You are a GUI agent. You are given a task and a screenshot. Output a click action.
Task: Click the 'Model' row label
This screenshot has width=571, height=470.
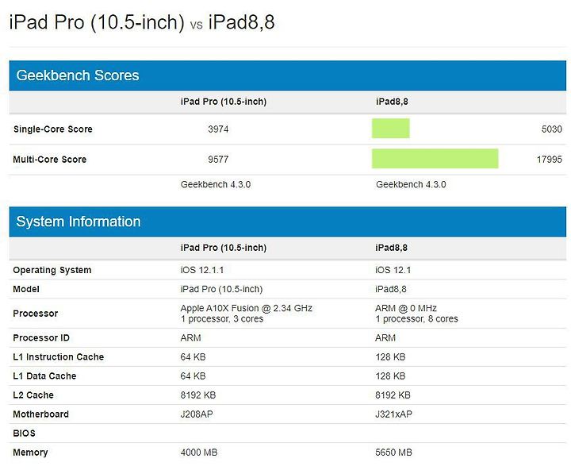[x=26, y=289]
